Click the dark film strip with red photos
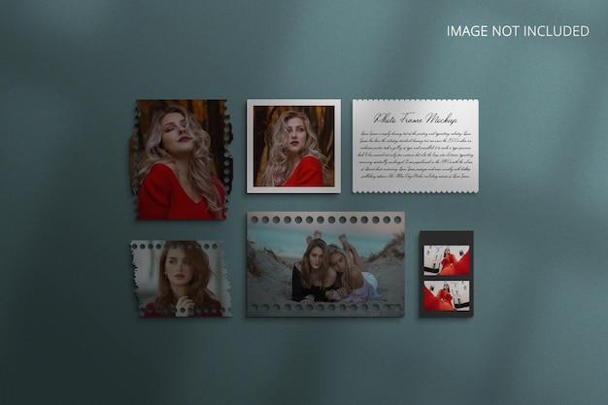Image resolution: width=608 pixels, height=405 pixels. [x=447, y=274]
